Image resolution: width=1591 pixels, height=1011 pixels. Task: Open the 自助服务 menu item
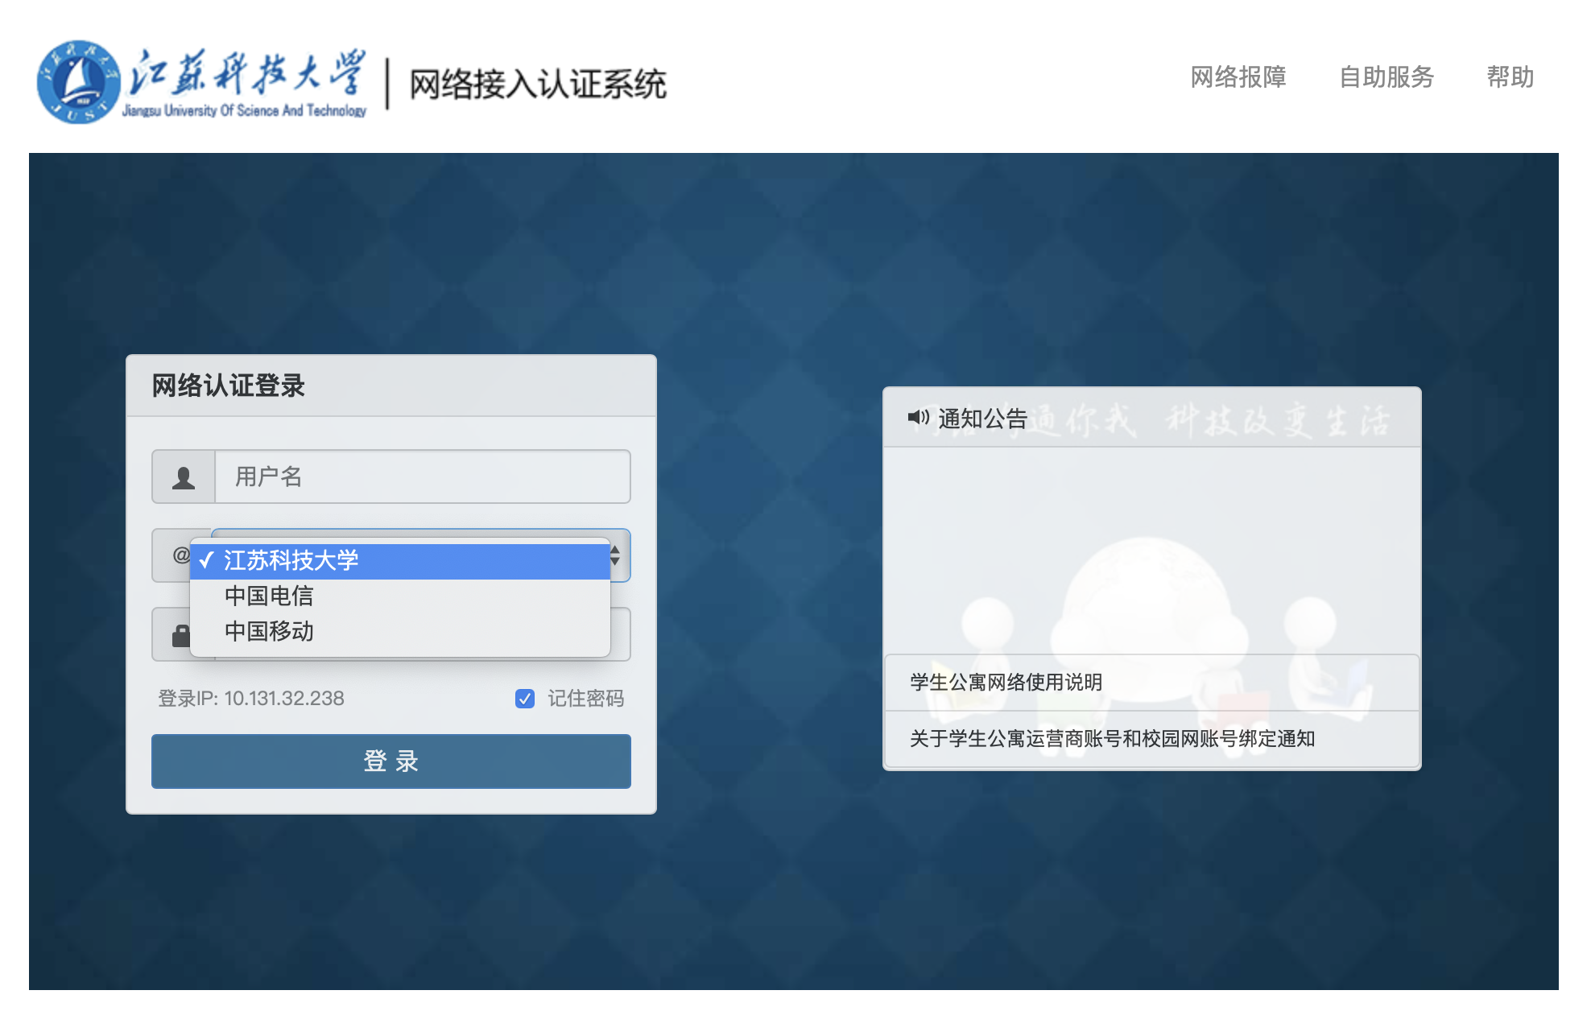(x=1386, y=77)
